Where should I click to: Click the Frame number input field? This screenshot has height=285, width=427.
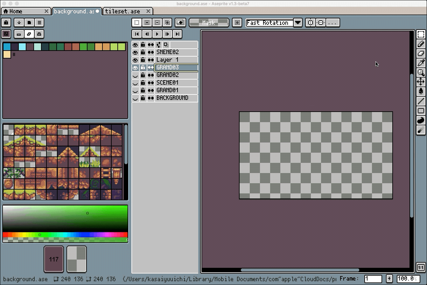coord(373,279)
